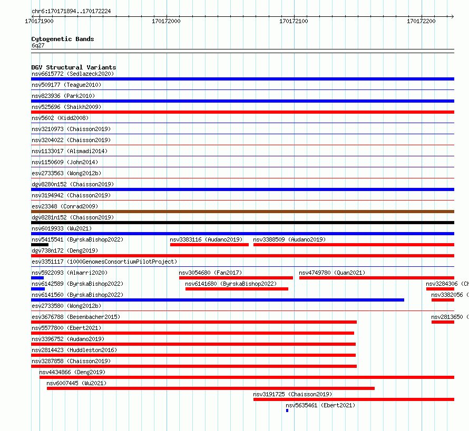Select the 6q27 cytogenetic band label

[x=38, y=45]
